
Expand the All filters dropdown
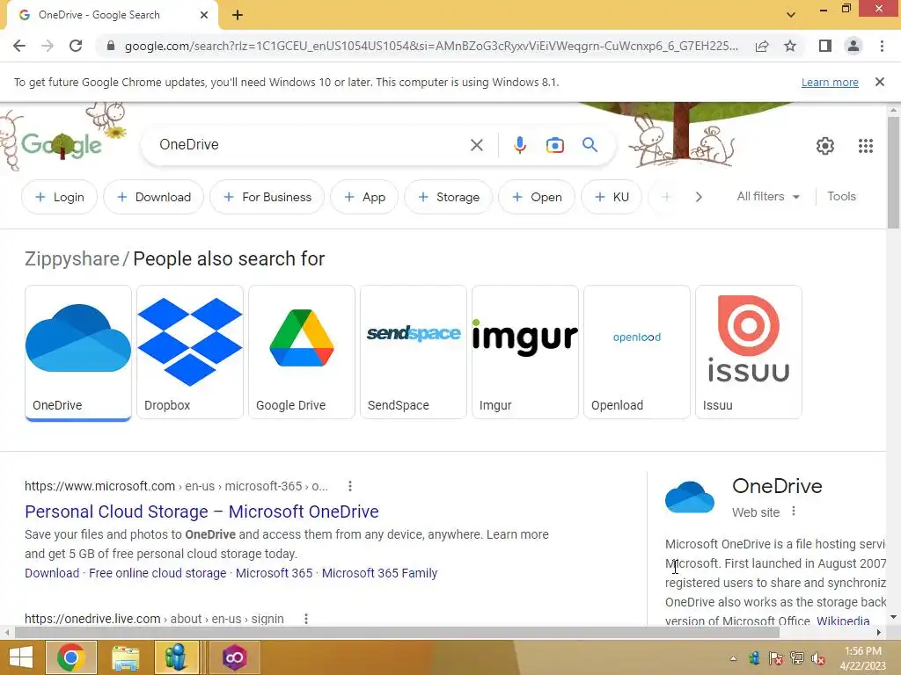click(768, 196)
